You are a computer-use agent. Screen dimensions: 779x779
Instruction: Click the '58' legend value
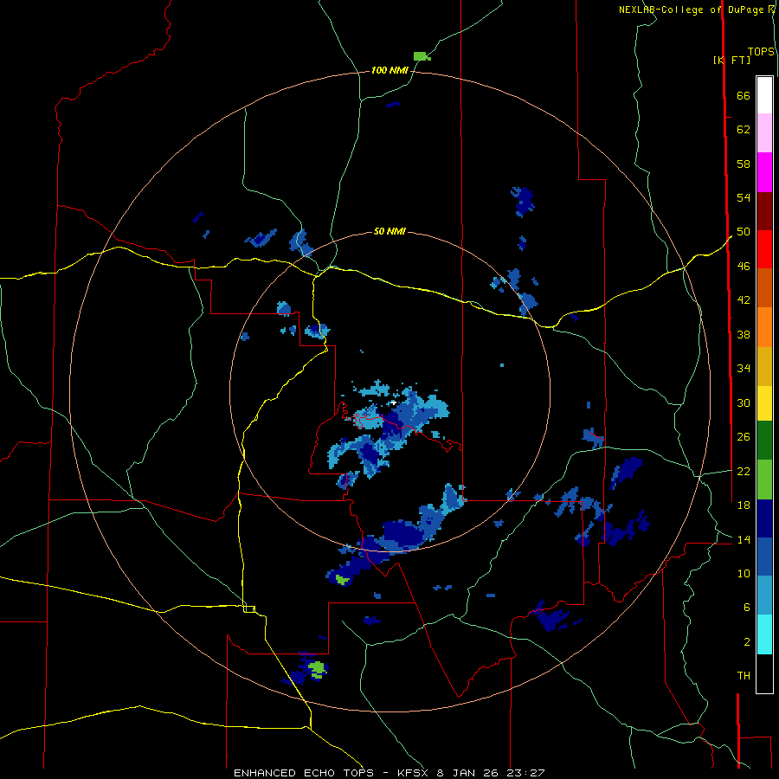click(x=744, y=164)
